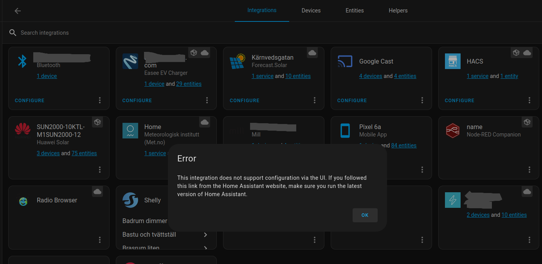Open the Google Cast '4 devices' link
Viewport: 542px width, 264px height.
371,76
